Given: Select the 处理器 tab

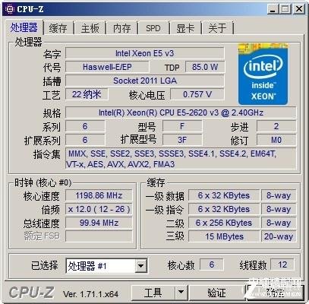Looking at the screenshot, I should pyautogui.click(x=24, y=27).
